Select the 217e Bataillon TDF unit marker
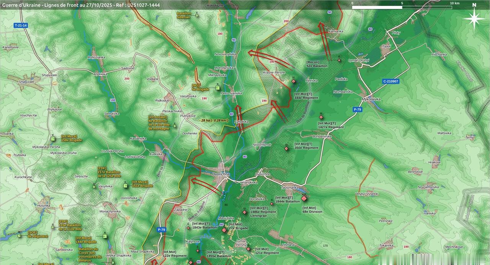The width and height of the screenshot is (490, 265). (x=94, y=186)
